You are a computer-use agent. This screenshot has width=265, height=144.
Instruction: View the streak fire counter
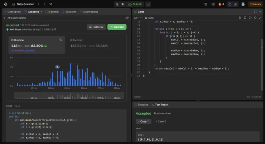[221, 4]
